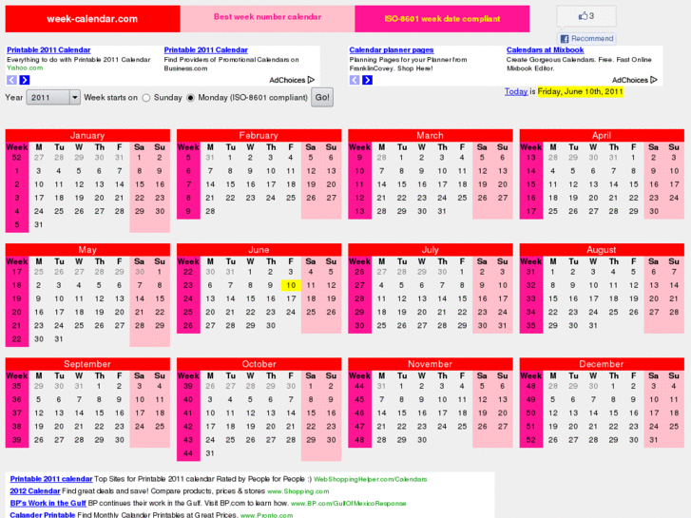Viewport: 691px width, 518px height.
Task: Click the July month header
Action: click(x=431, y=250)
